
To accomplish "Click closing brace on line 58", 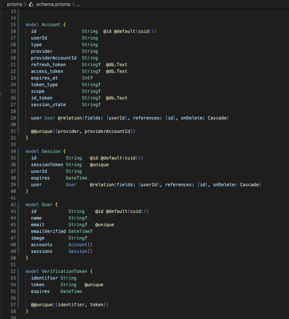I will 27,311.
